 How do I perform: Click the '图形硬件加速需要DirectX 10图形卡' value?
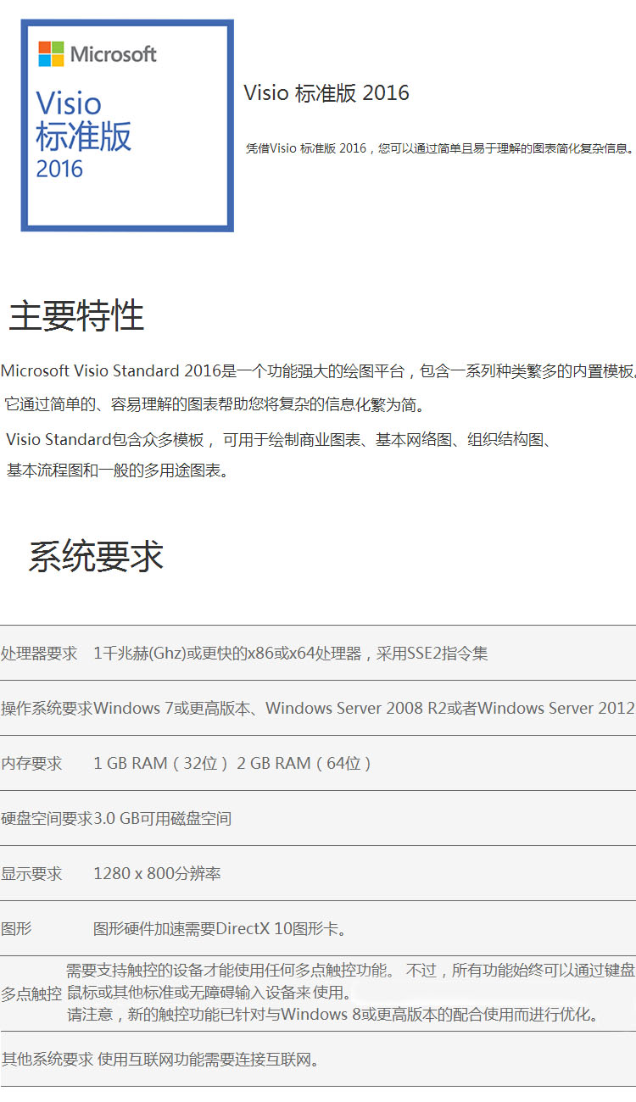(x=220, y=929)
